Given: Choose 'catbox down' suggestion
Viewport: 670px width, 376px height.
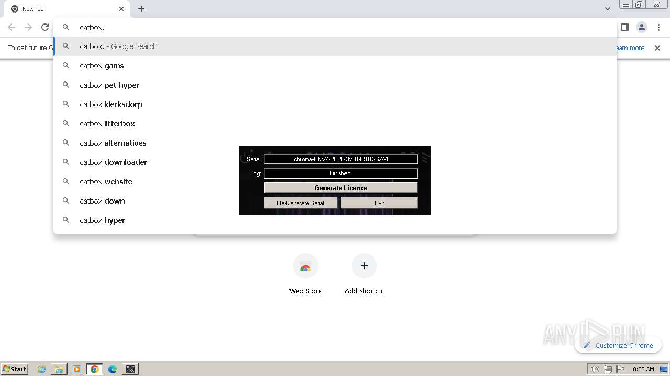Looking at the screenshot, I should click(335, 201).
